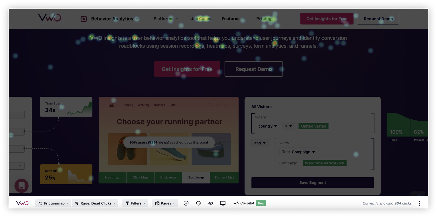
Task: Open the three-dot more options menu
Action: click(420, 203)
